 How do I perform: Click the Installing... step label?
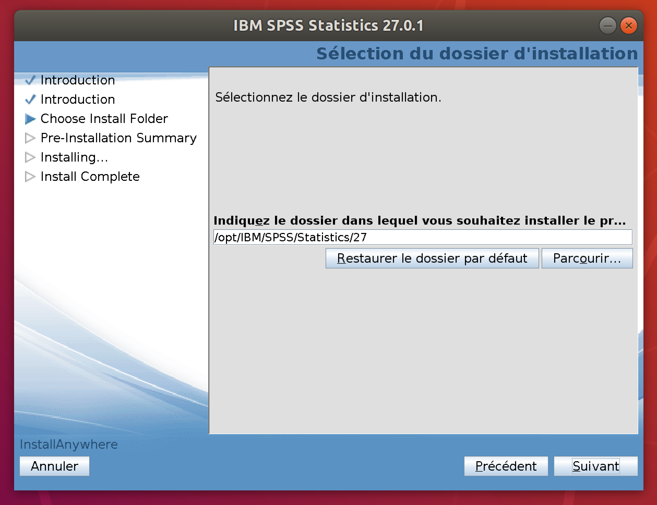(74, 157)
